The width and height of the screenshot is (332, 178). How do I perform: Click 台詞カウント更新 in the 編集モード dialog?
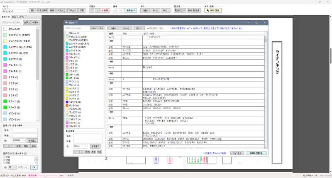pos(97,28)
